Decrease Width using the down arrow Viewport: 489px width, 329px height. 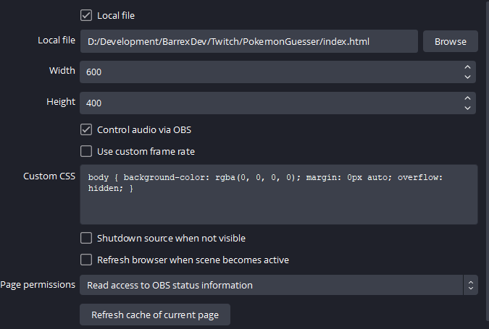467,77
